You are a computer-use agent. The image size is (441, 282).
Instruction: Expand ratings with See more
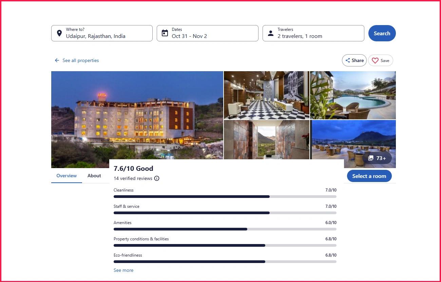click(123, 270)
